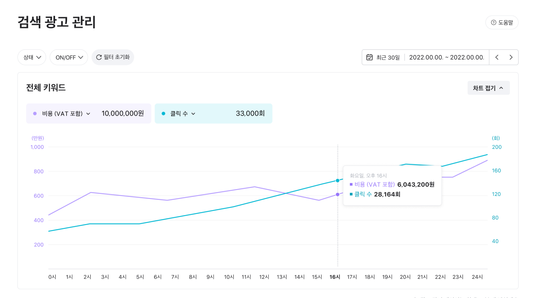
Task: Click the 20시 tick on time axis
Action: pyautogui.click(x=405, y=277)
